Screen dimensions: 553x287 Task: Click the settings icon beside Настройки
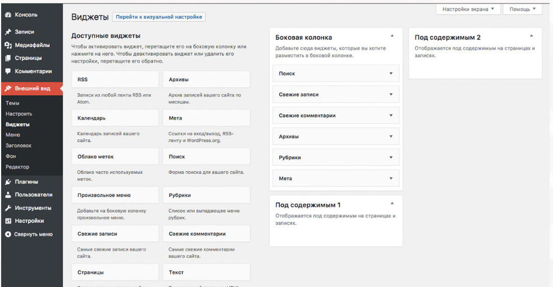[8, 221]
